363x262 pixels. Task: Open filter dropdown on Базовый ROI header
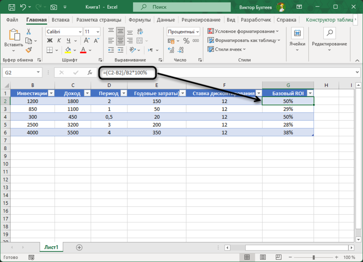coord(310,93)
